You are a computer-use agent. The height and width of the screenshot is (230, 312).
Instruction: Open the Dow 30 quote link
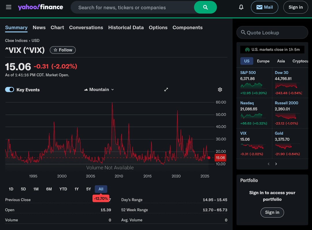[x=281, y=73]
